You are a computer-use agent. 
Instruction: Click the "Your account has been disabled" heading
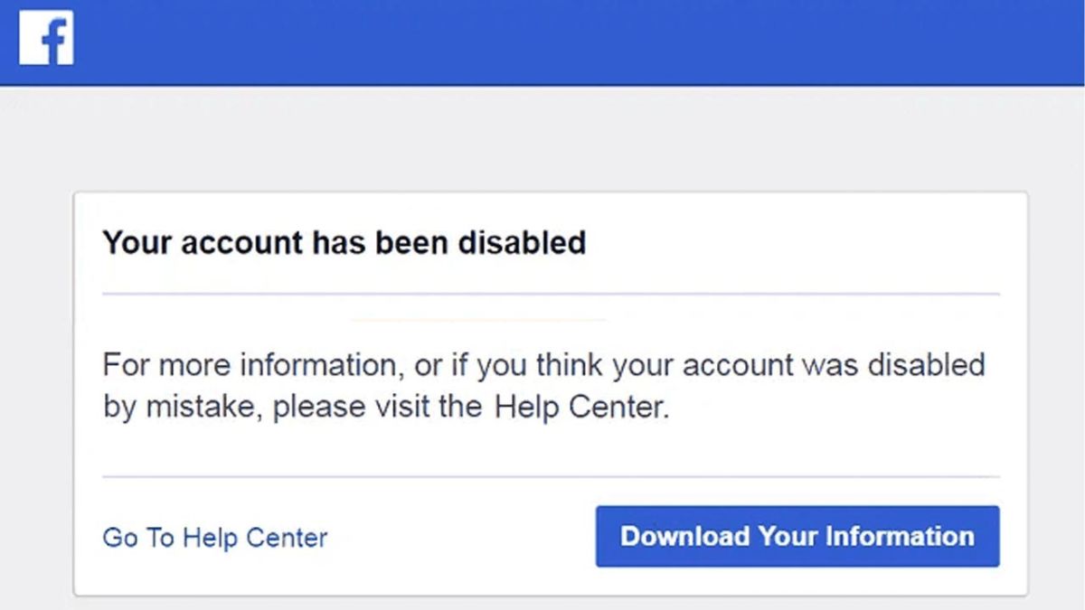point(344,242)
